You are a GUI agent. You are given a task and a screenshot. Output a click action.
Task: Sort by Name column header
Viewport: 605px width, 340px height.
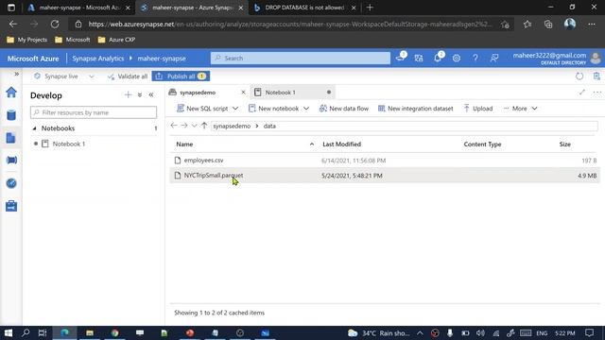184,144
